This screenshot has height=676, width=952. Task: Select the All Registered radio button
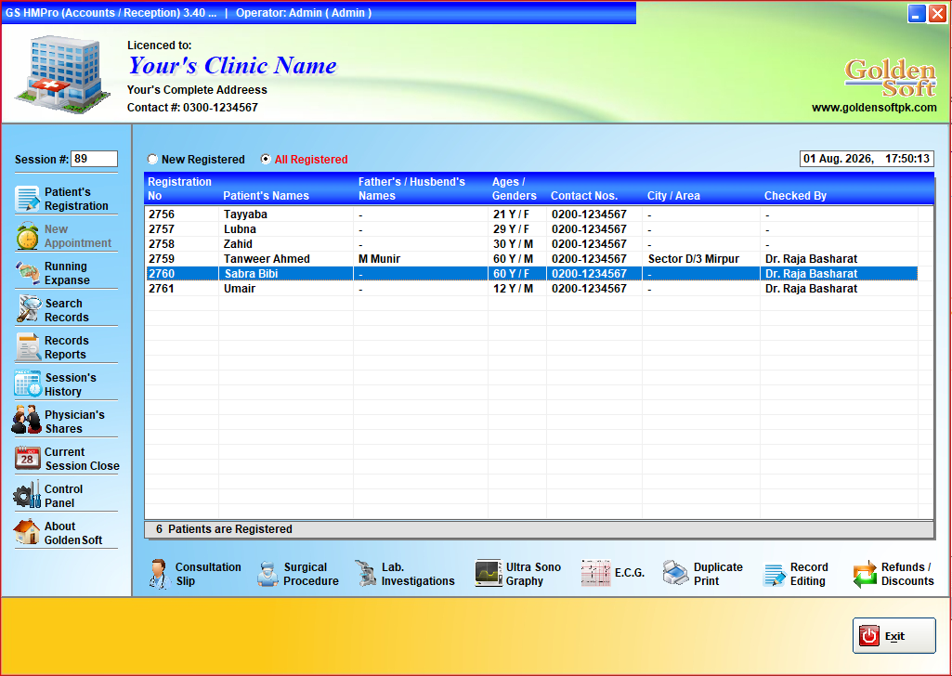(x=266, y=159)
